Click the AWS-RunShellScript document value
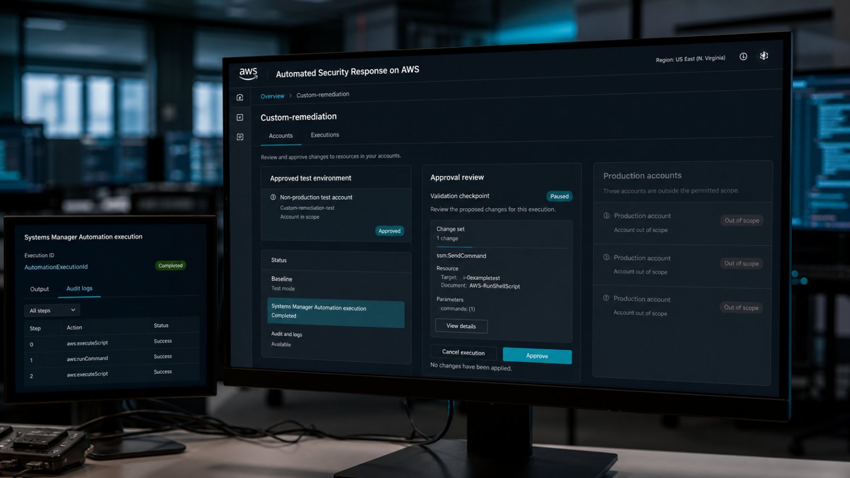850x478 pixels. tap(495, 286)
